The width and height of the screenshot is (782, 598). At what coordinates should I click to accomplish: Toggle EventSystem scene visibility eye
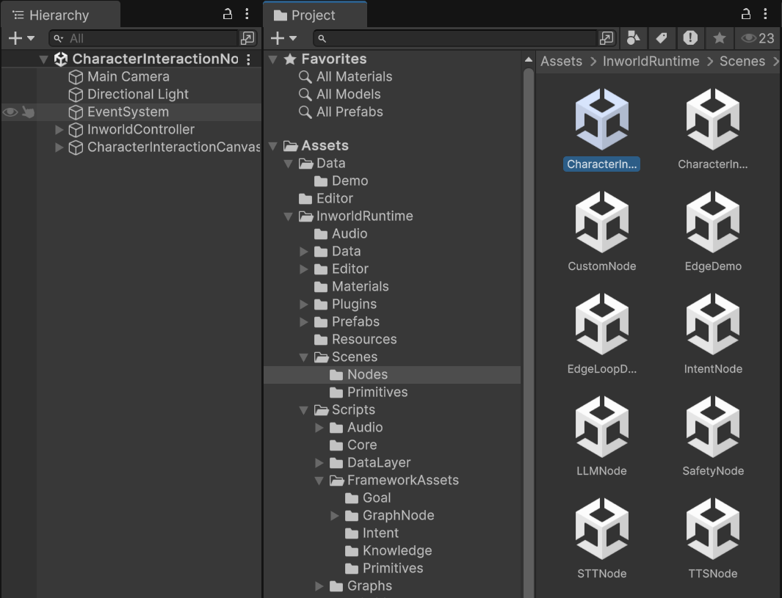10,112
